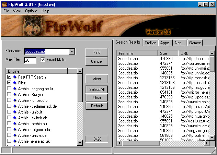Check the Archie - icm.edu.pl engine

tap(9, 100)
